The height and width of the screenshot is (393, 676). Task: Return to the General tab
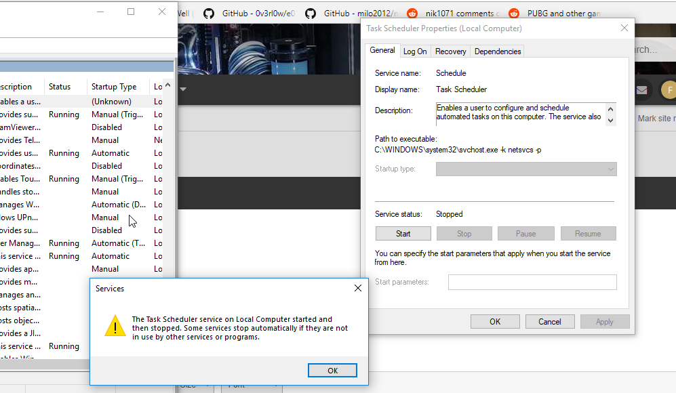(382, 50)
